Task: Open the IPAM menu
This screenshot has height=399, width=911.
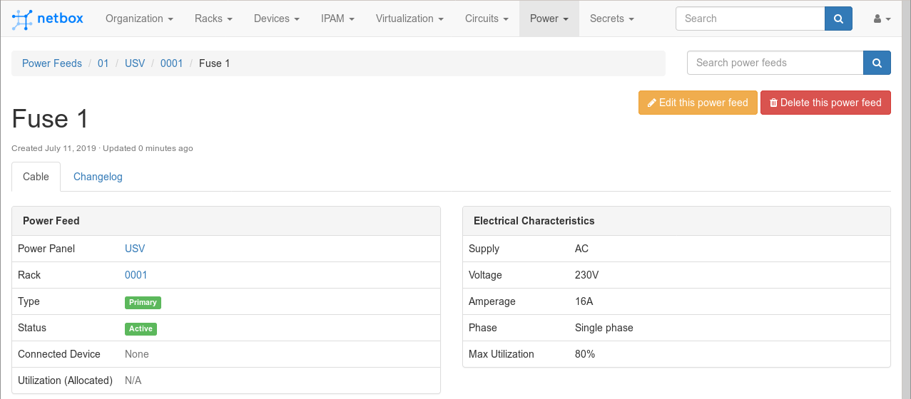Action: click(337, 19)
